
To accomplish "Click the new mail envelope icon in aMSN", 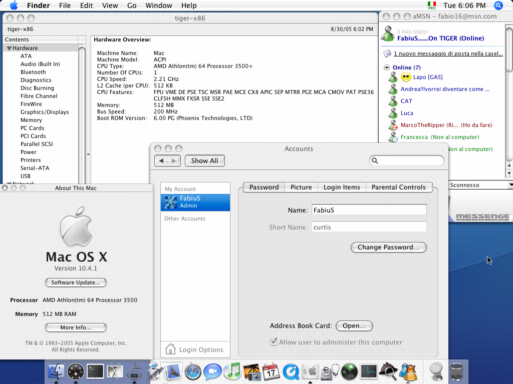I will (387, 53).
